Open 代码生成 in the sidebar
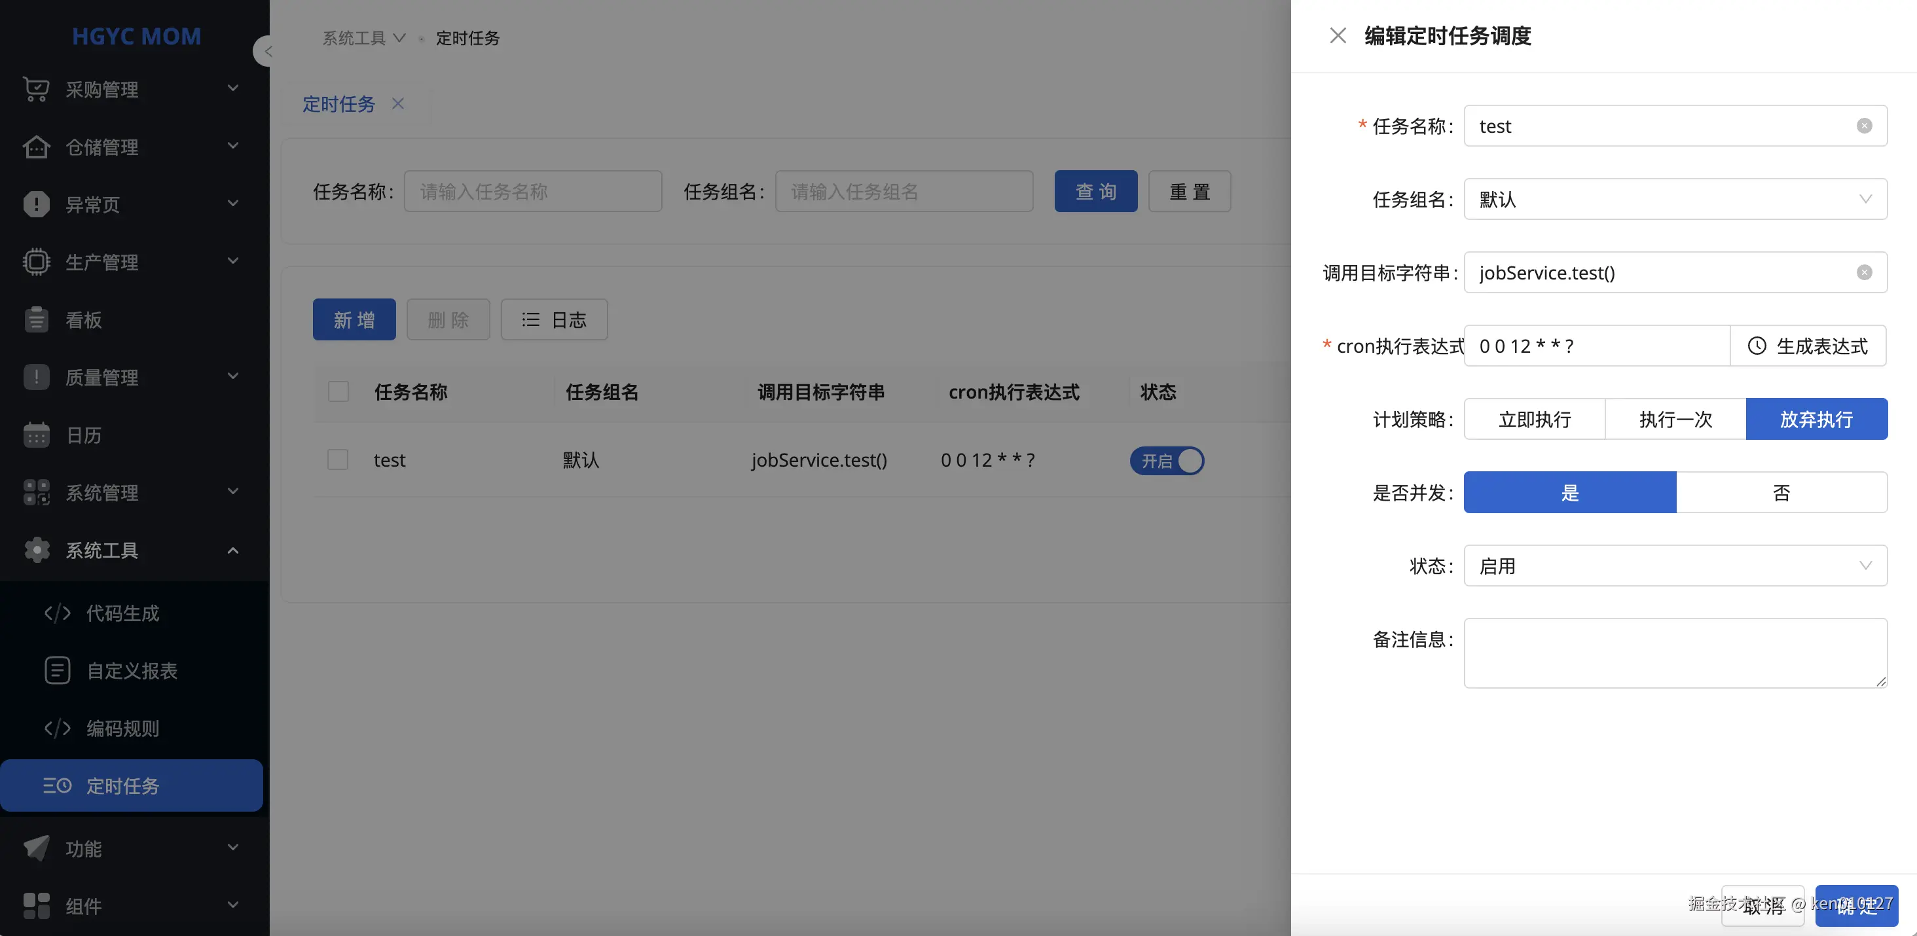 123,613
